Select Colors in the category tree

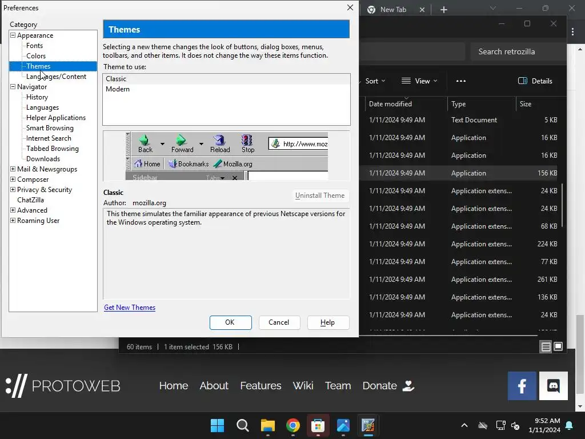(36, 56)
